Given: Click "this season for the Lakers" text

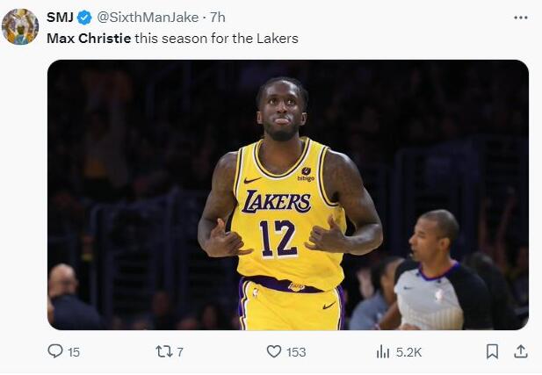Looking at the screenshot, I should coord(217,39).
